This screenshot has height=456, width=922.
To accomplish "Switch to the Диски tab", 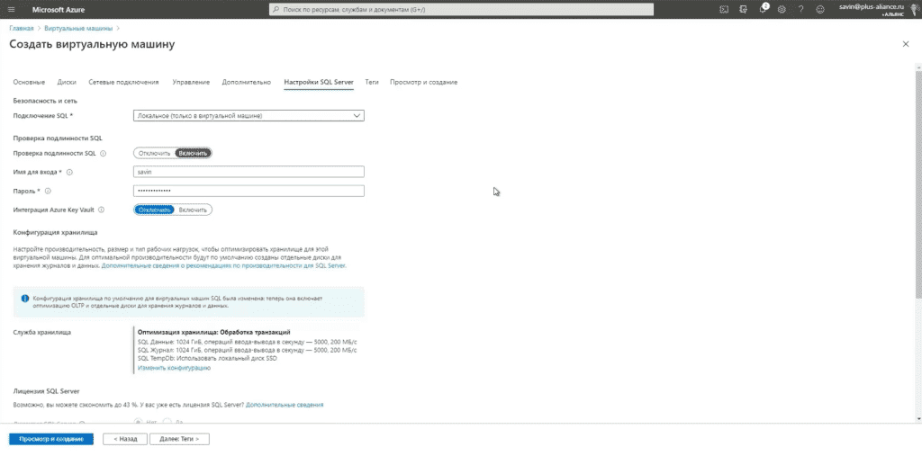I will click(67, 82).
